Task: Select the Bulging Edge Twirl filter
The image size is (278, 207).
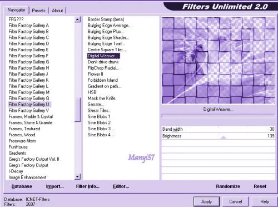Action: (x=106, y=43)
